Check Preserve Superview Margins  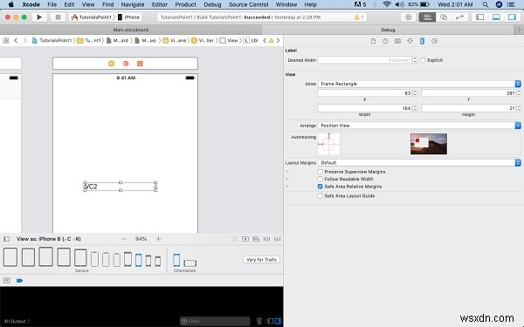(x=321, y=172)
